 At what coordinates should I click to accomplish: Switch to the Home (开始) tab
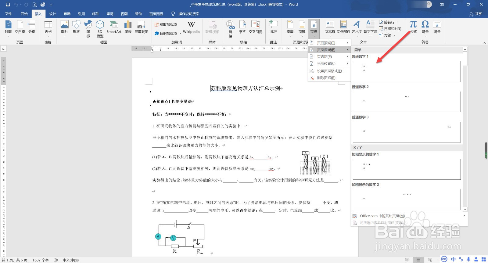tap(24, 14)
